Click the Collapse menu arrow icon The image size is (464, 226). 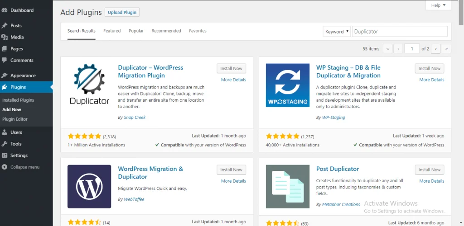pos(5,167)
